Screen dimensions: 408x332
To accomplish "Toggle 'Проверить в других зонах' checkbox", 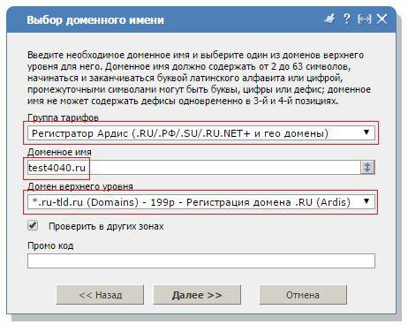I will click(x=33, y=226).
